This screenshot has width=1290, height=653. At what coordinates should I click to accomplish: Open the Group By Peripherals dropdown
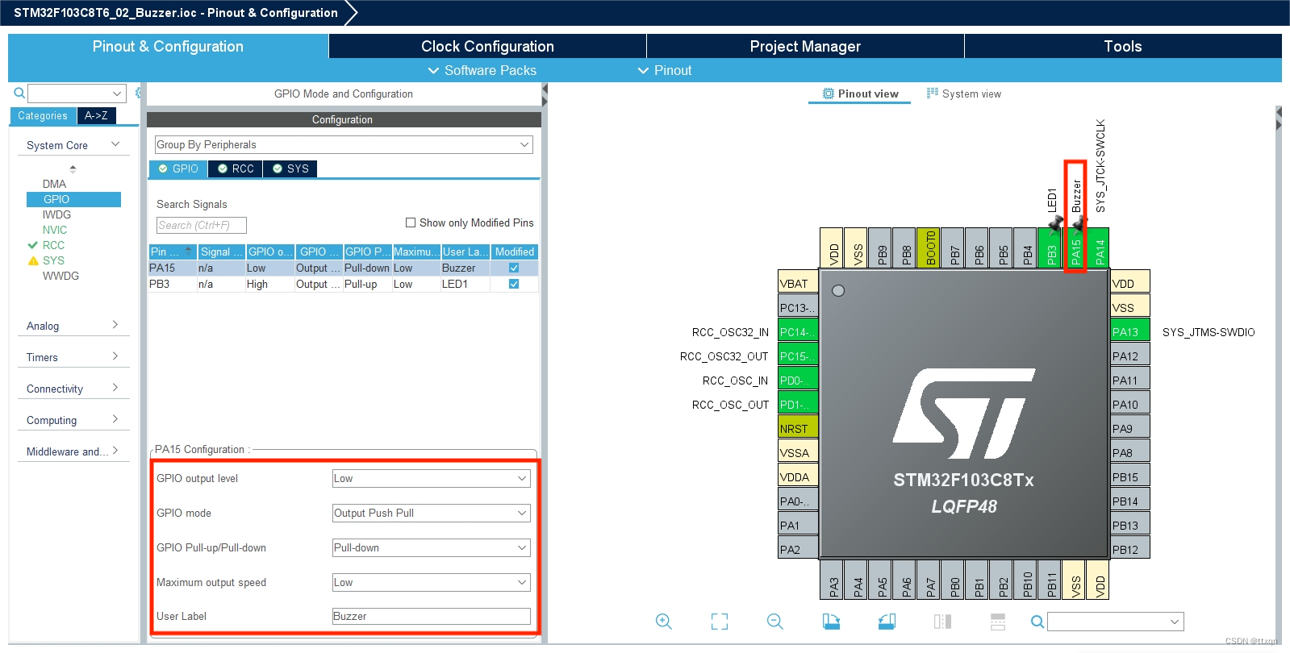point(344,144)
